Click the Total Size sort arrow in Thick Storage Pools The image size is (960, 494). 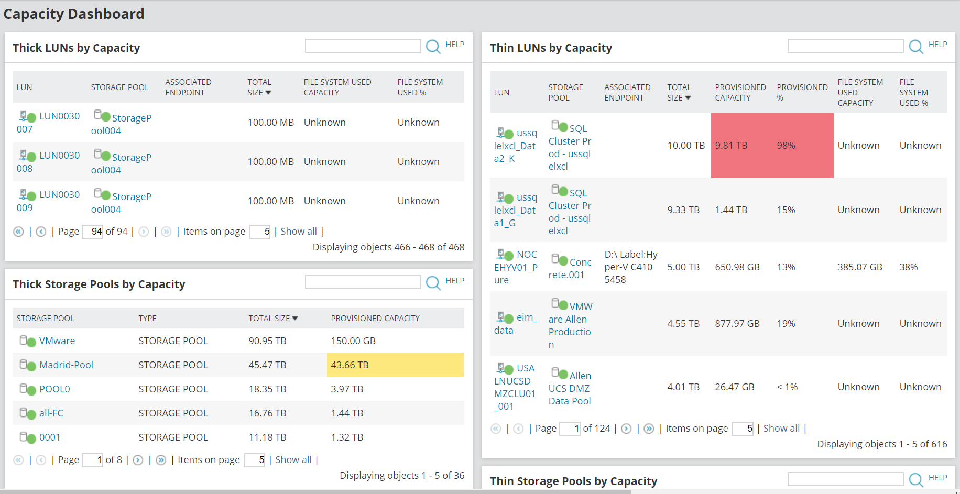click(x=295, y=318)
